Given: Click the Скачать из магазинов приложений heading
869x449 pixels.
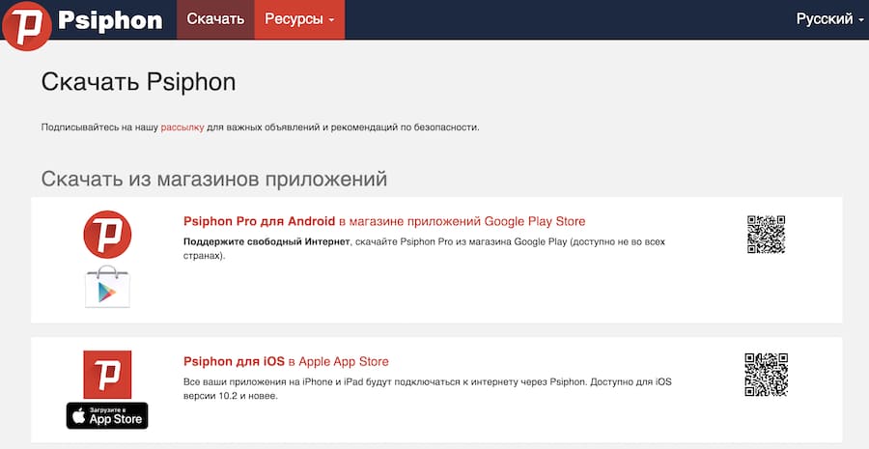Looking at the screenshot, I should [214, 179].
